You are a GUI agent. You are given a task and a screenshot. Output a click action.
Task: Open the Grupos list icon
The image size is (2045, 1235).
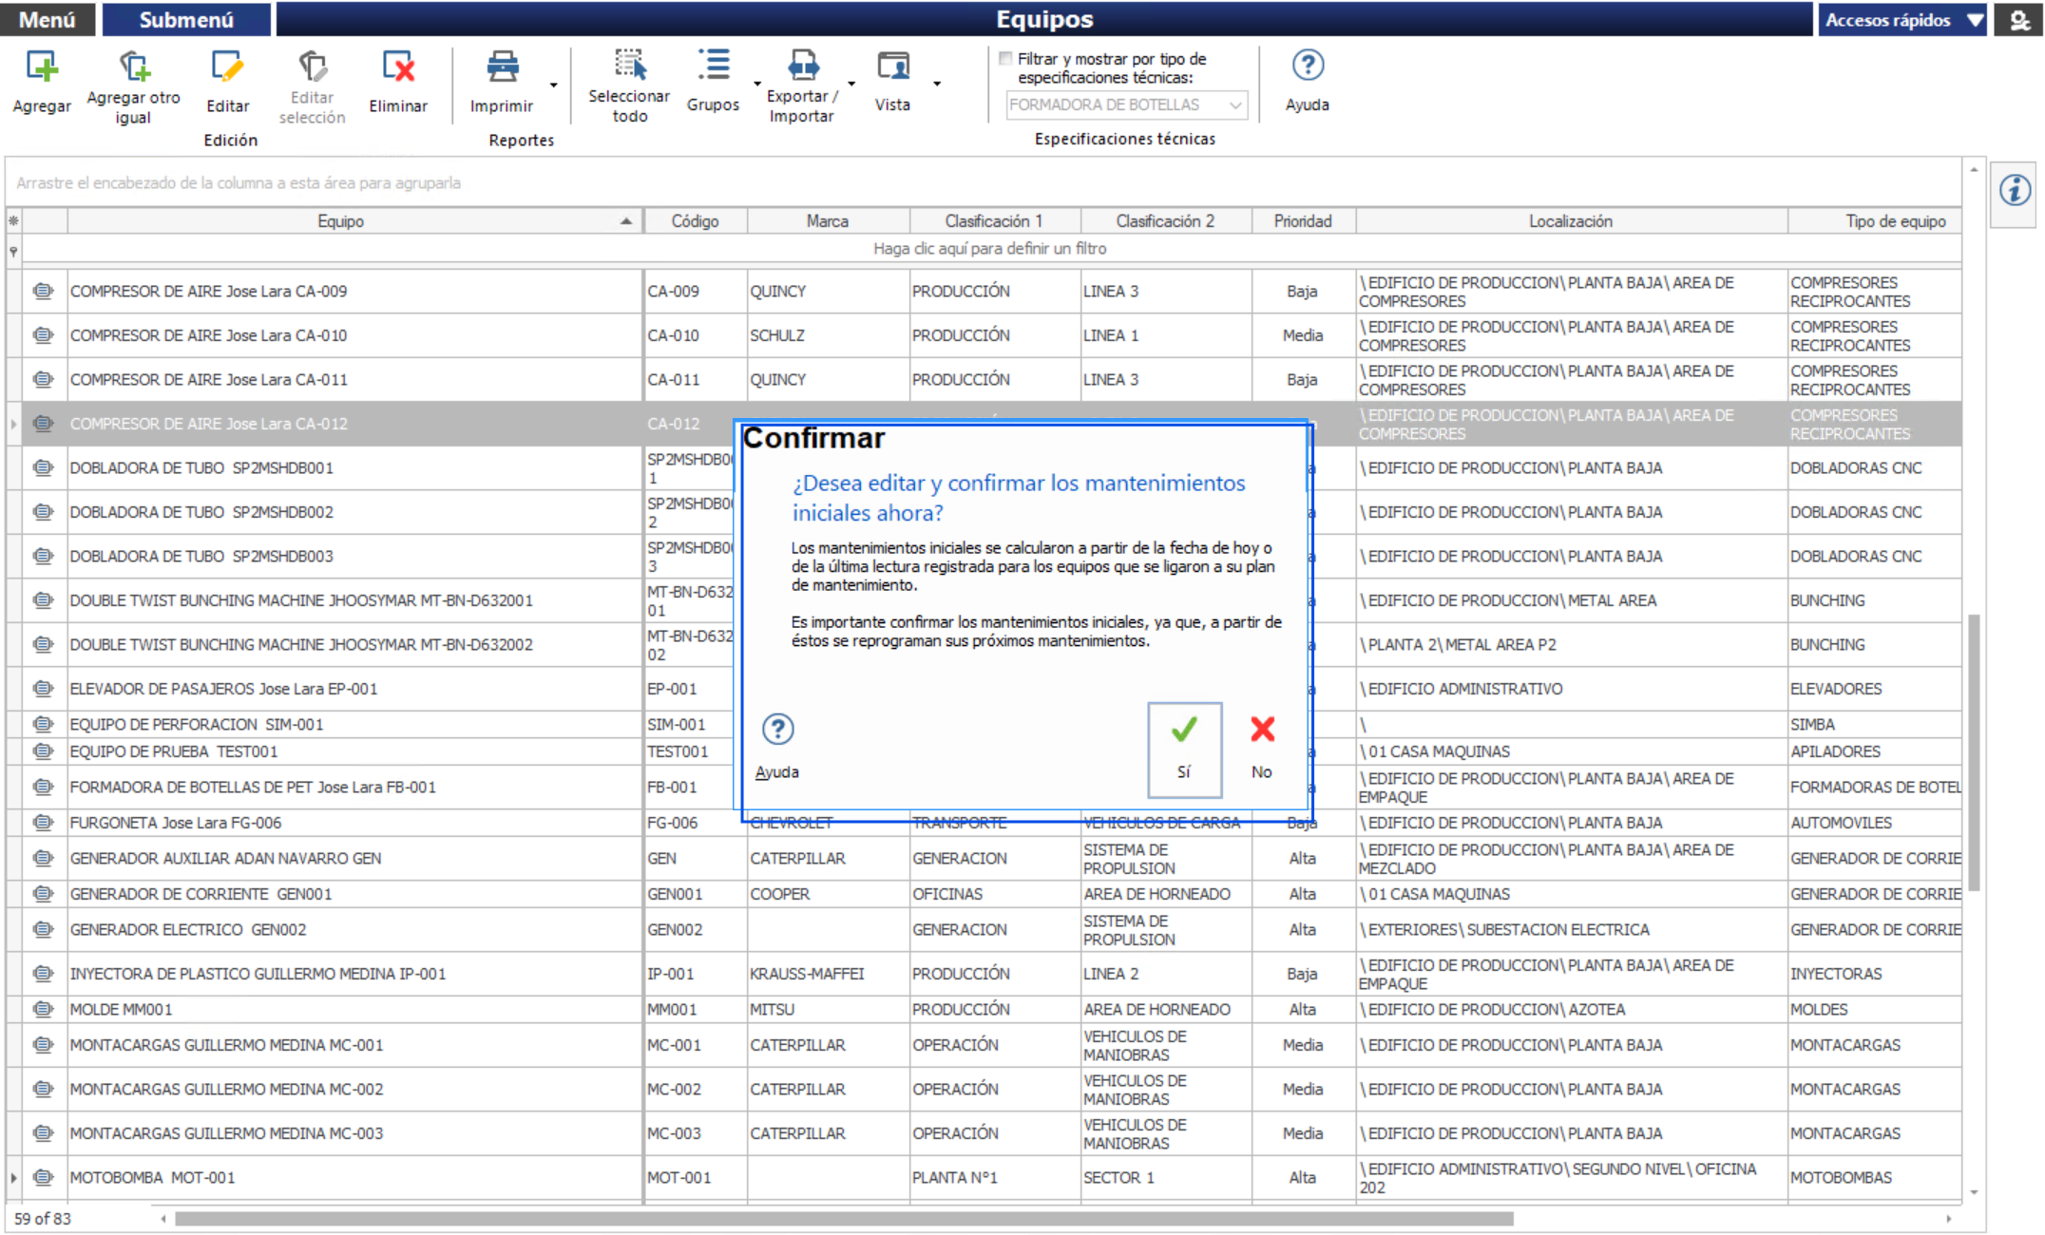point(713,65)
